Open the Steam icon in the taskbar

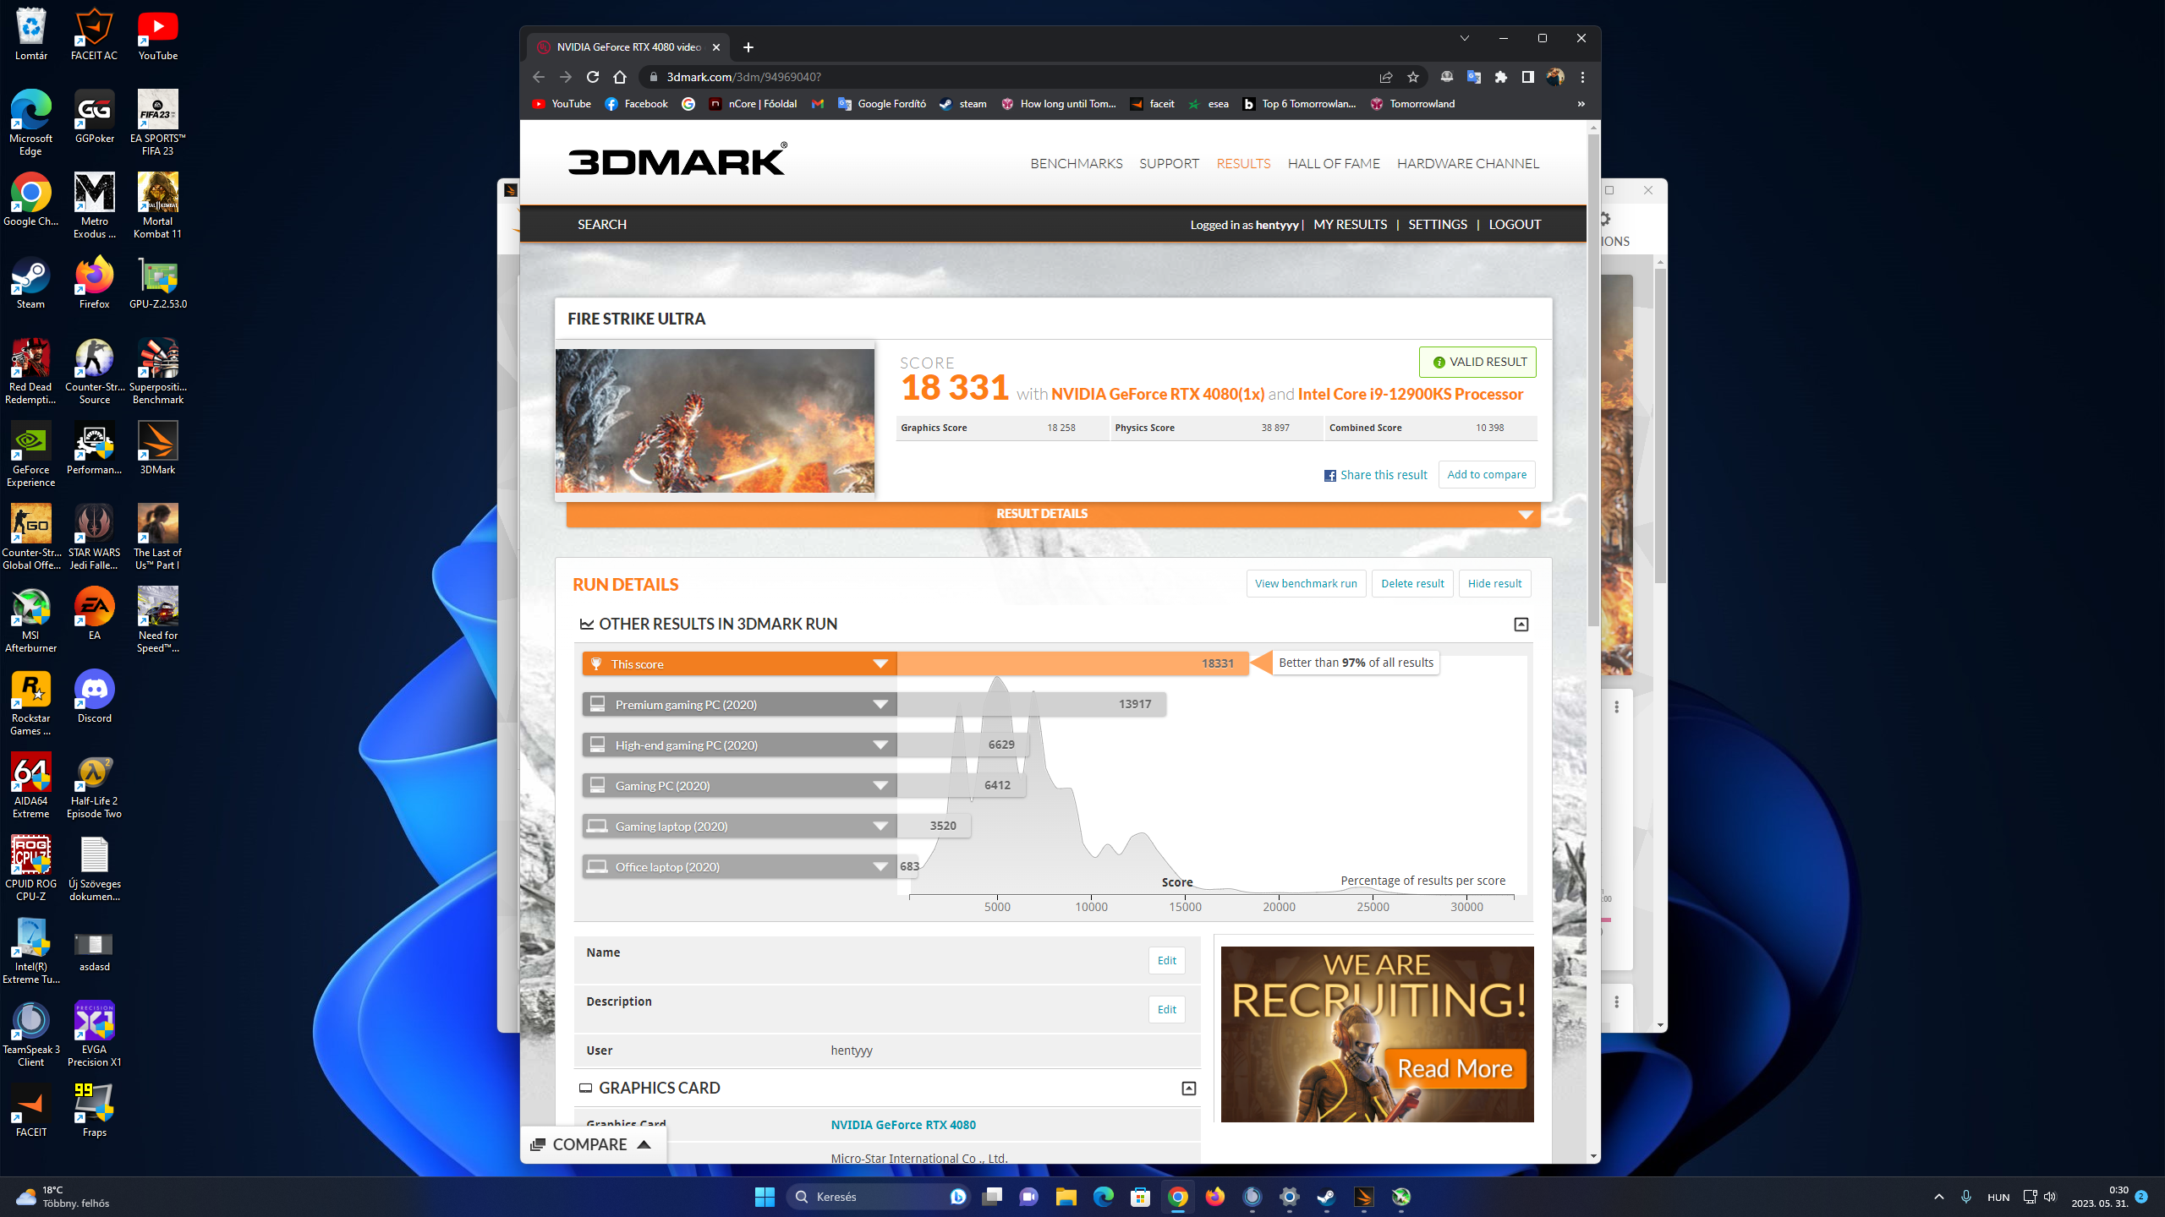point(1326,1197)
